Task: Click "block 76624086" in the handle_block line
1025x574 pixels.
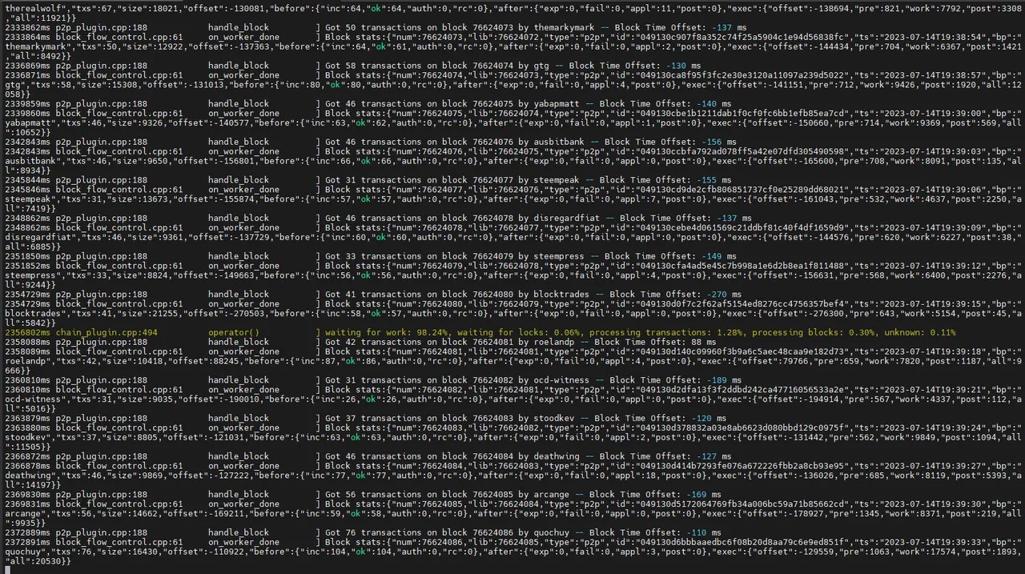Action: (476, 532)
